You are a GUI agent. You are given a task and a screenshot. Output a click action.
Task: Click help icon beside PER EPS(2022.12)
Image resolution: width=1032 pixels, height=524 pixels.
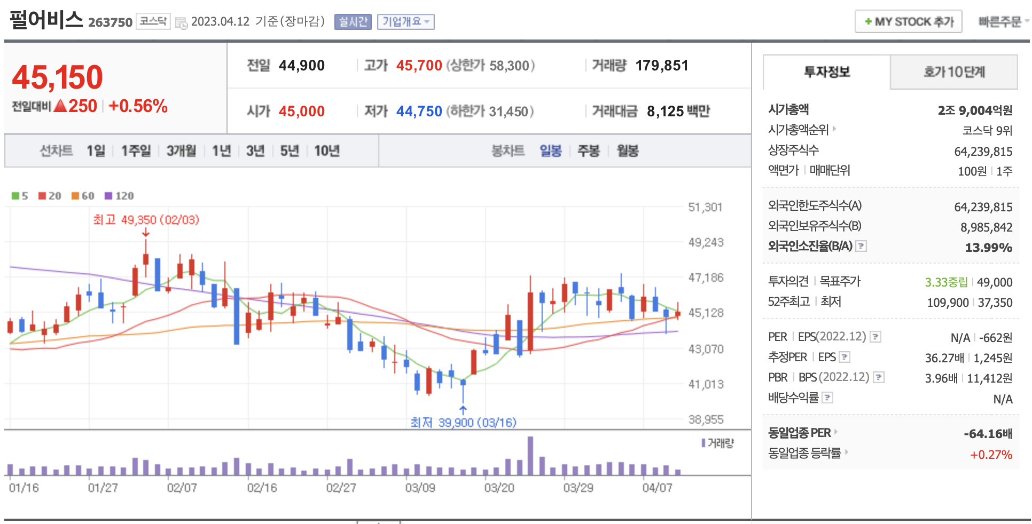[x=875, y=337]
